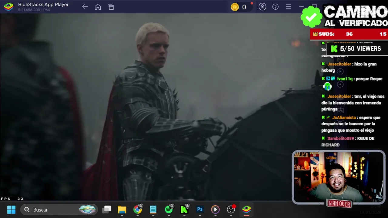Image resolution: width=388 pixels, height=218 pixels.
Task: Open the media player taskbar icon
Action: tap(215, 210)
